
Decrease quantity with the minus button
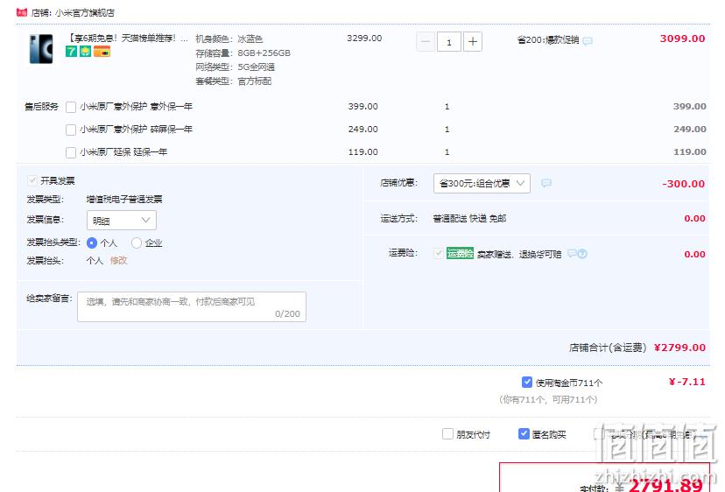426,42
